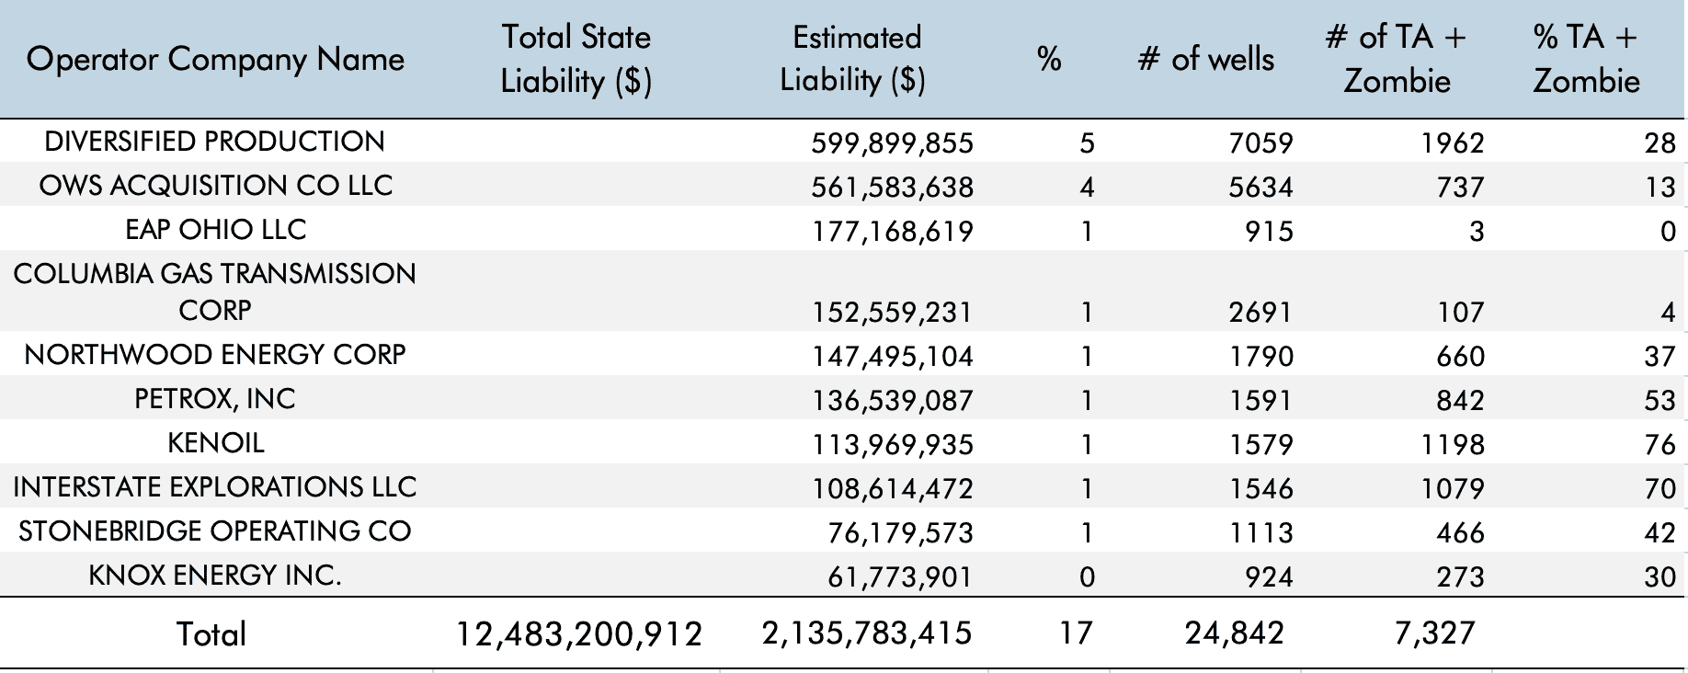
Task: Select the % TA + Zombie header
Action: click(1585, 59)
